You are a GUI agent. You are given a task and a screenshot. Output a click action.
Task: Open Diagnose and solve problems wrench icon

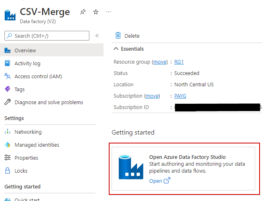coord(7,102)
